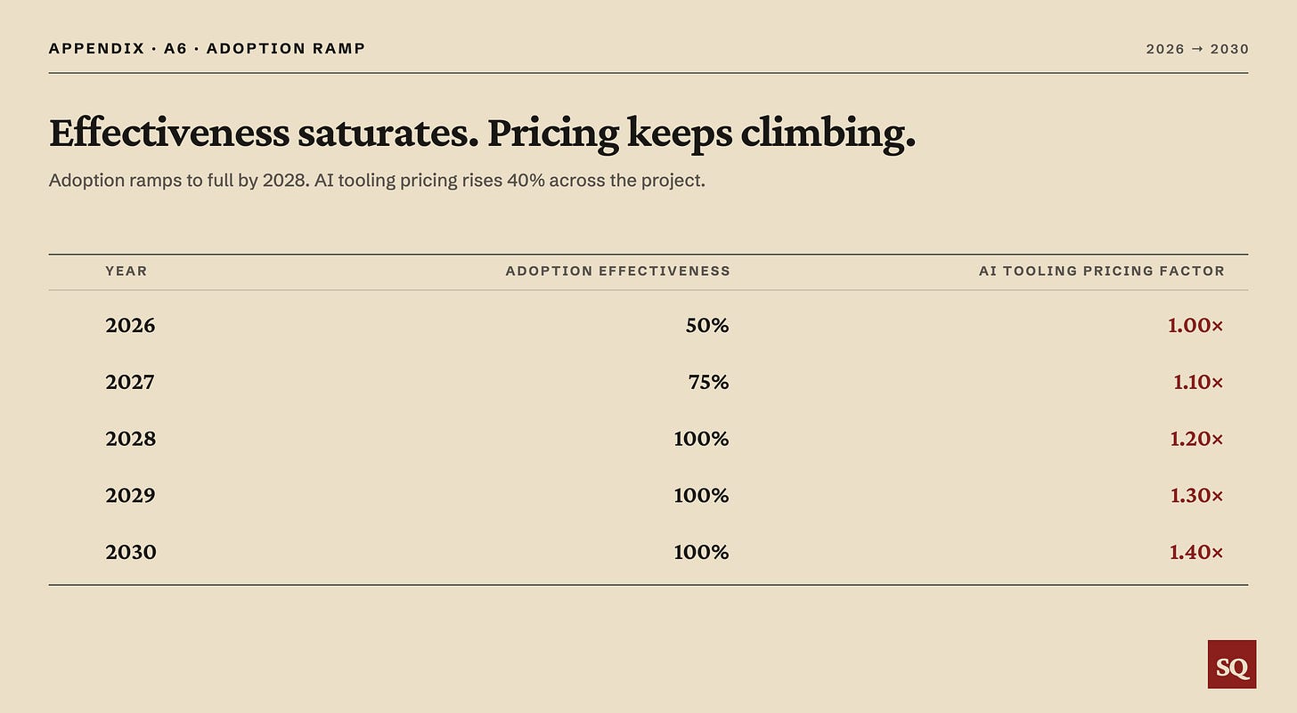Select the Appendix A6 Adoption Ramp header
The image size is (1297, 713).
click(207, 48)
